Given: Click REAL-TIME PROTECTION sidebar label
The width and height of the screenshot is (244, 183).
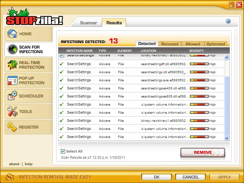Looking at the screenshot, I should pyautogui.click(x=32, y=65).
